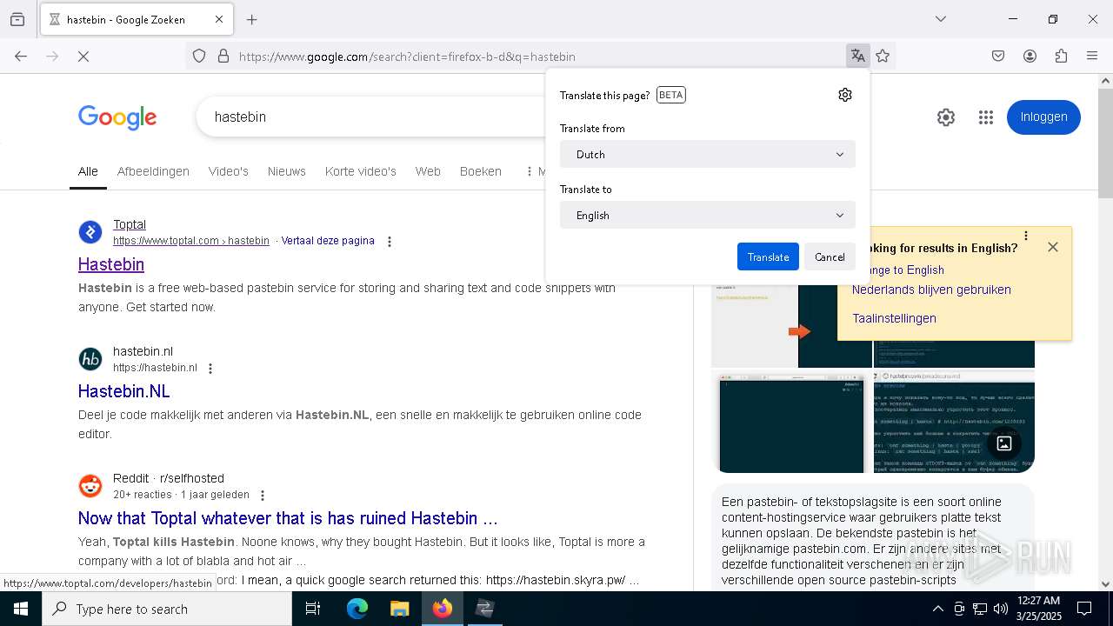Open more options for Reddit result

[262, 496]
